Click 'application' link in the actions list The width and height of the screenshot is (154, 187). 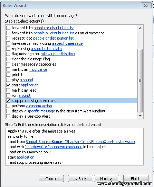pos(30,85)
